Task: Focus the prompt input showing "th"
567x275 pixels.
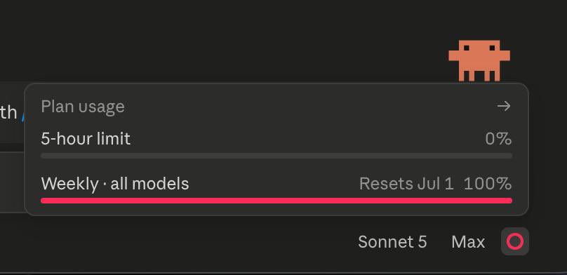Action: (13, 113)
